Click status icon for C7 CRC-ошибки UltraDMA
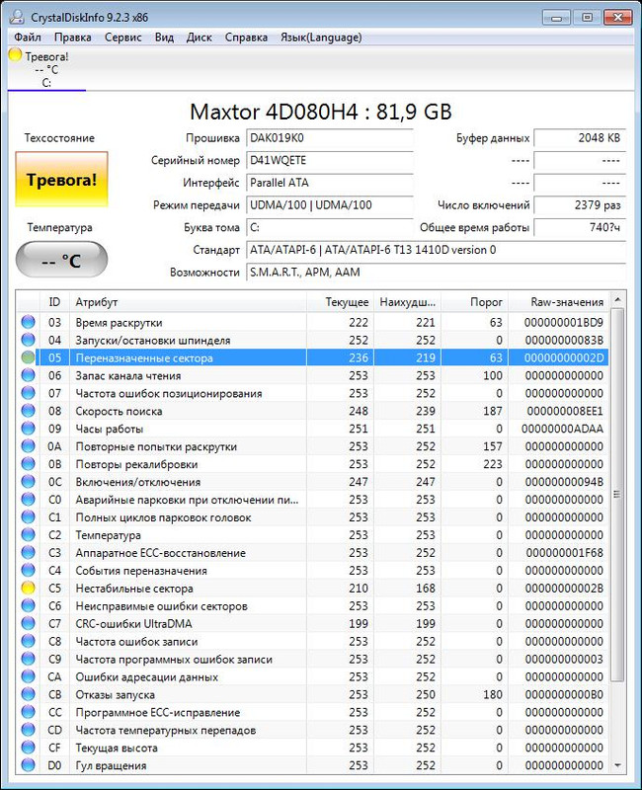Image resolution: width=642 pixels, height=790 pixels. click(29, 623)
